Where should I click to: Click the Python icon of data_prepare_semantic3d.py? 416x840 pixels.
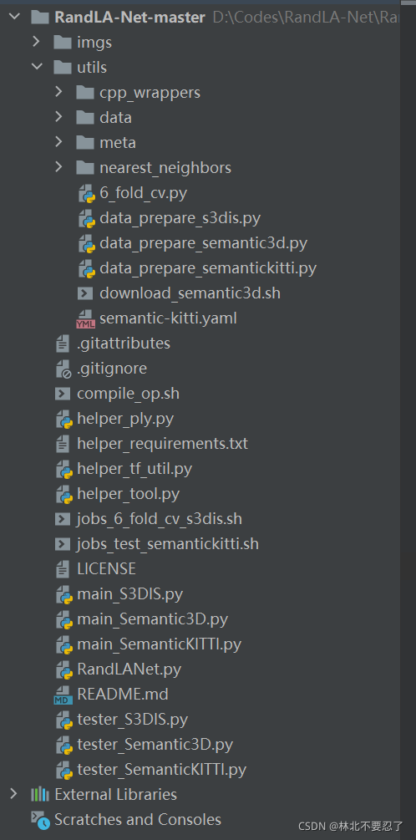click(86, 244)
